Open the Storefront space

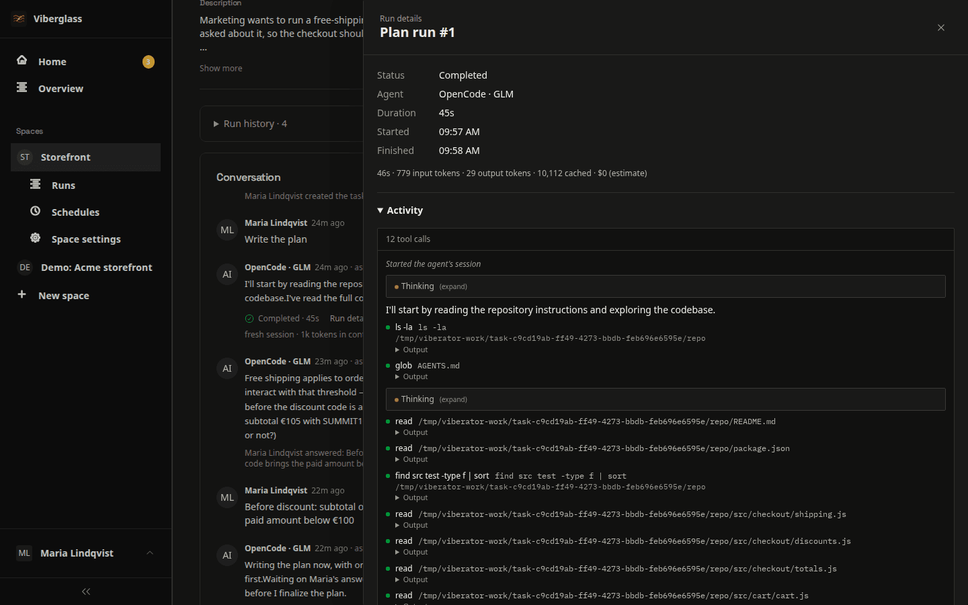(85, 157)
